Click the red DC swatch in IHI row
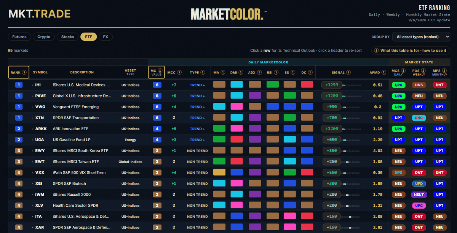 (x=307, y=85)
